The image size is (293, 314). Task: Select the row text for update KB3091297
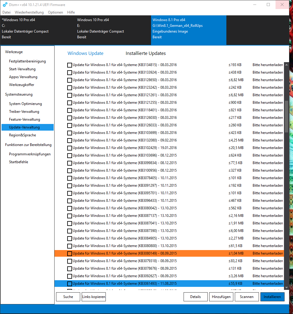coord(125,186)
